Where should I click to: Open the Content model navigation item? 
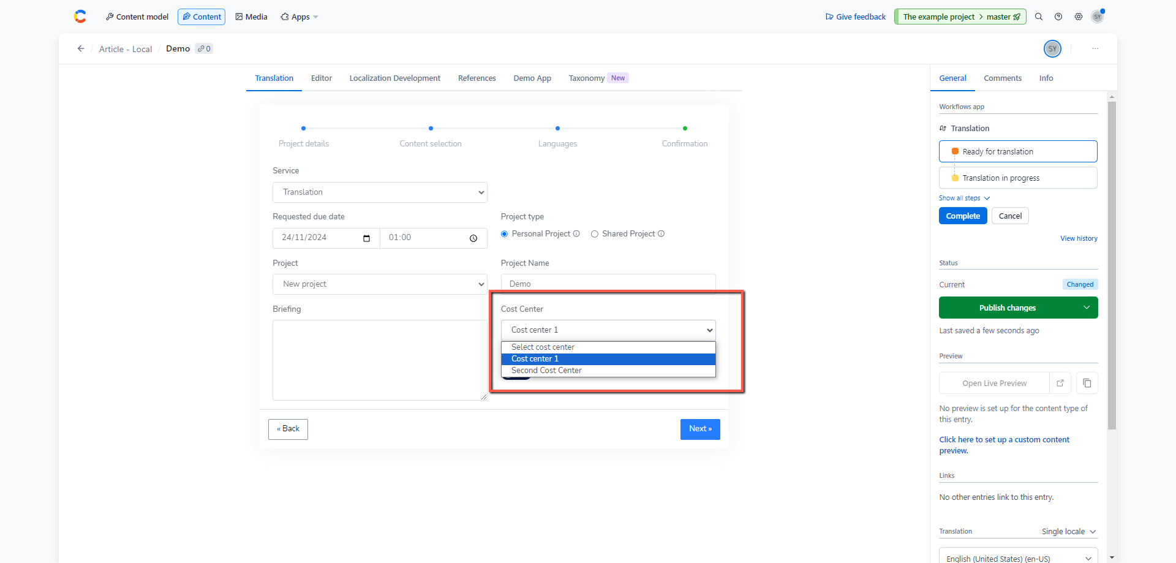coord(137,17)
